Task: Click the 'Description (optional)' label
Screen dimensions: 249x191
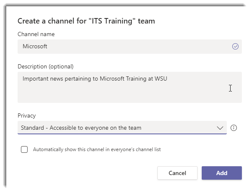Action: point(46,66)
